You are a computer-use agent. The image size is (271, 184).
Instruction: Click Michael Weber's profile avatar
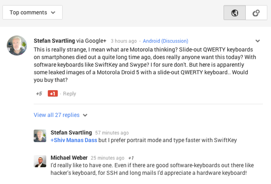click(x=40, y=161)
